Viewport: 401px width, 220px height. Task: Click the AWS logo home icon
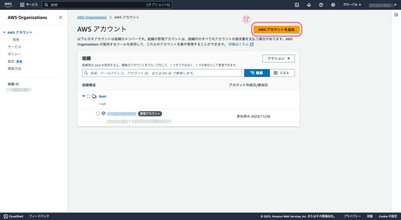(x=8, y=5)
